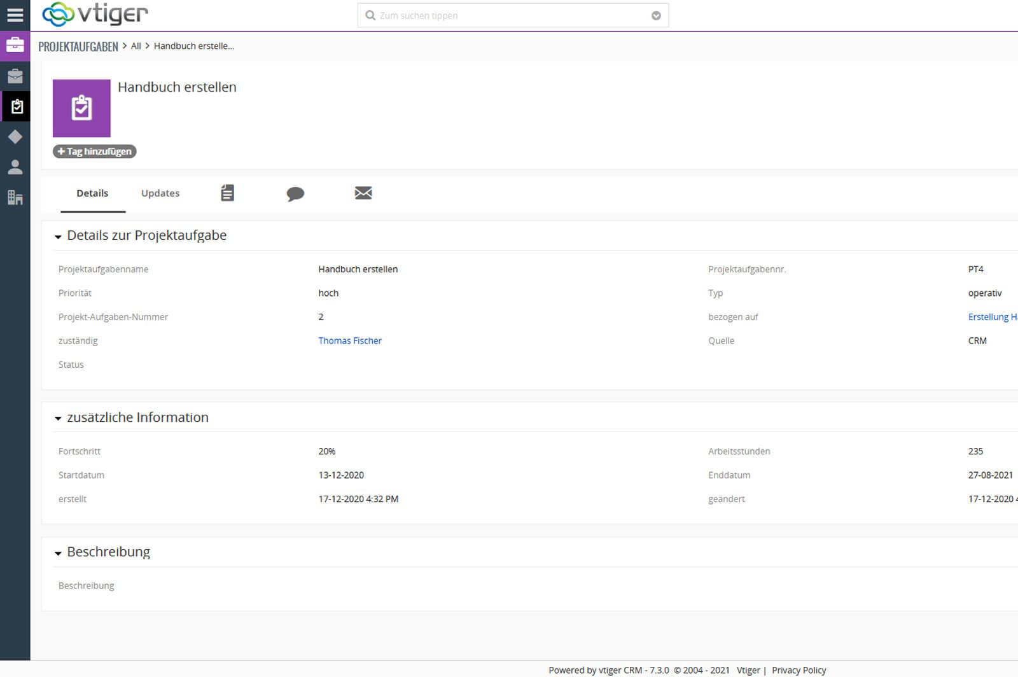The width and height of the screenshot is (1018, 677).
Task: Collapse zusätzliche Information section
Action: click(x=58, y=419)
